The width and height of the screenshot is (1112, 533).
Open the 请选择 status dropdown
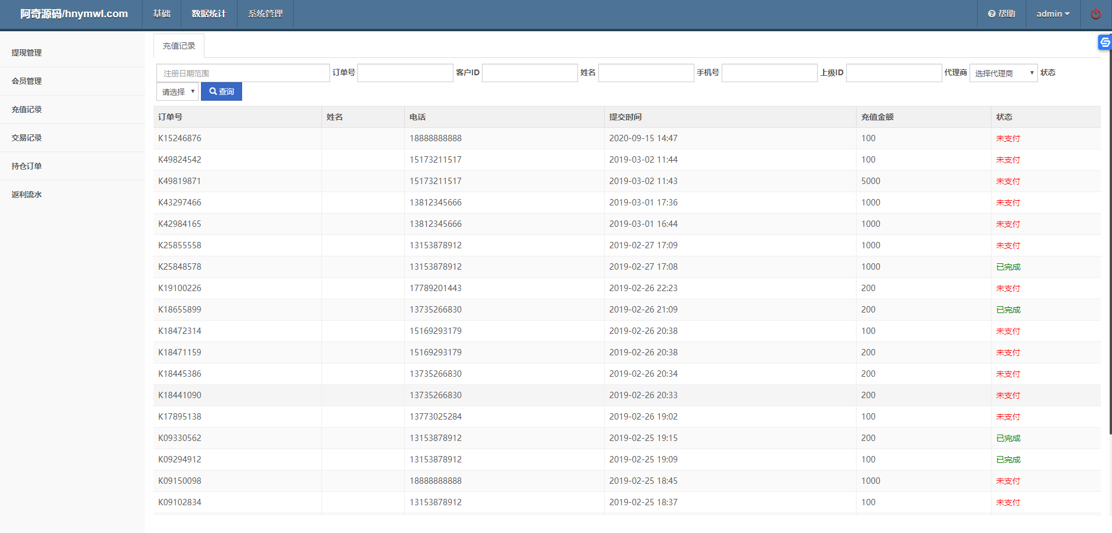[177, 91]
